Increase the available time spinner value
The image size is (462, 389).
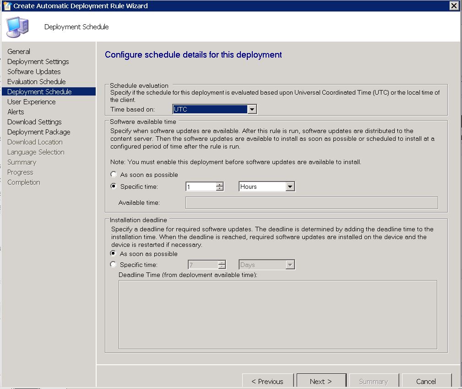[x=219, y=185]
